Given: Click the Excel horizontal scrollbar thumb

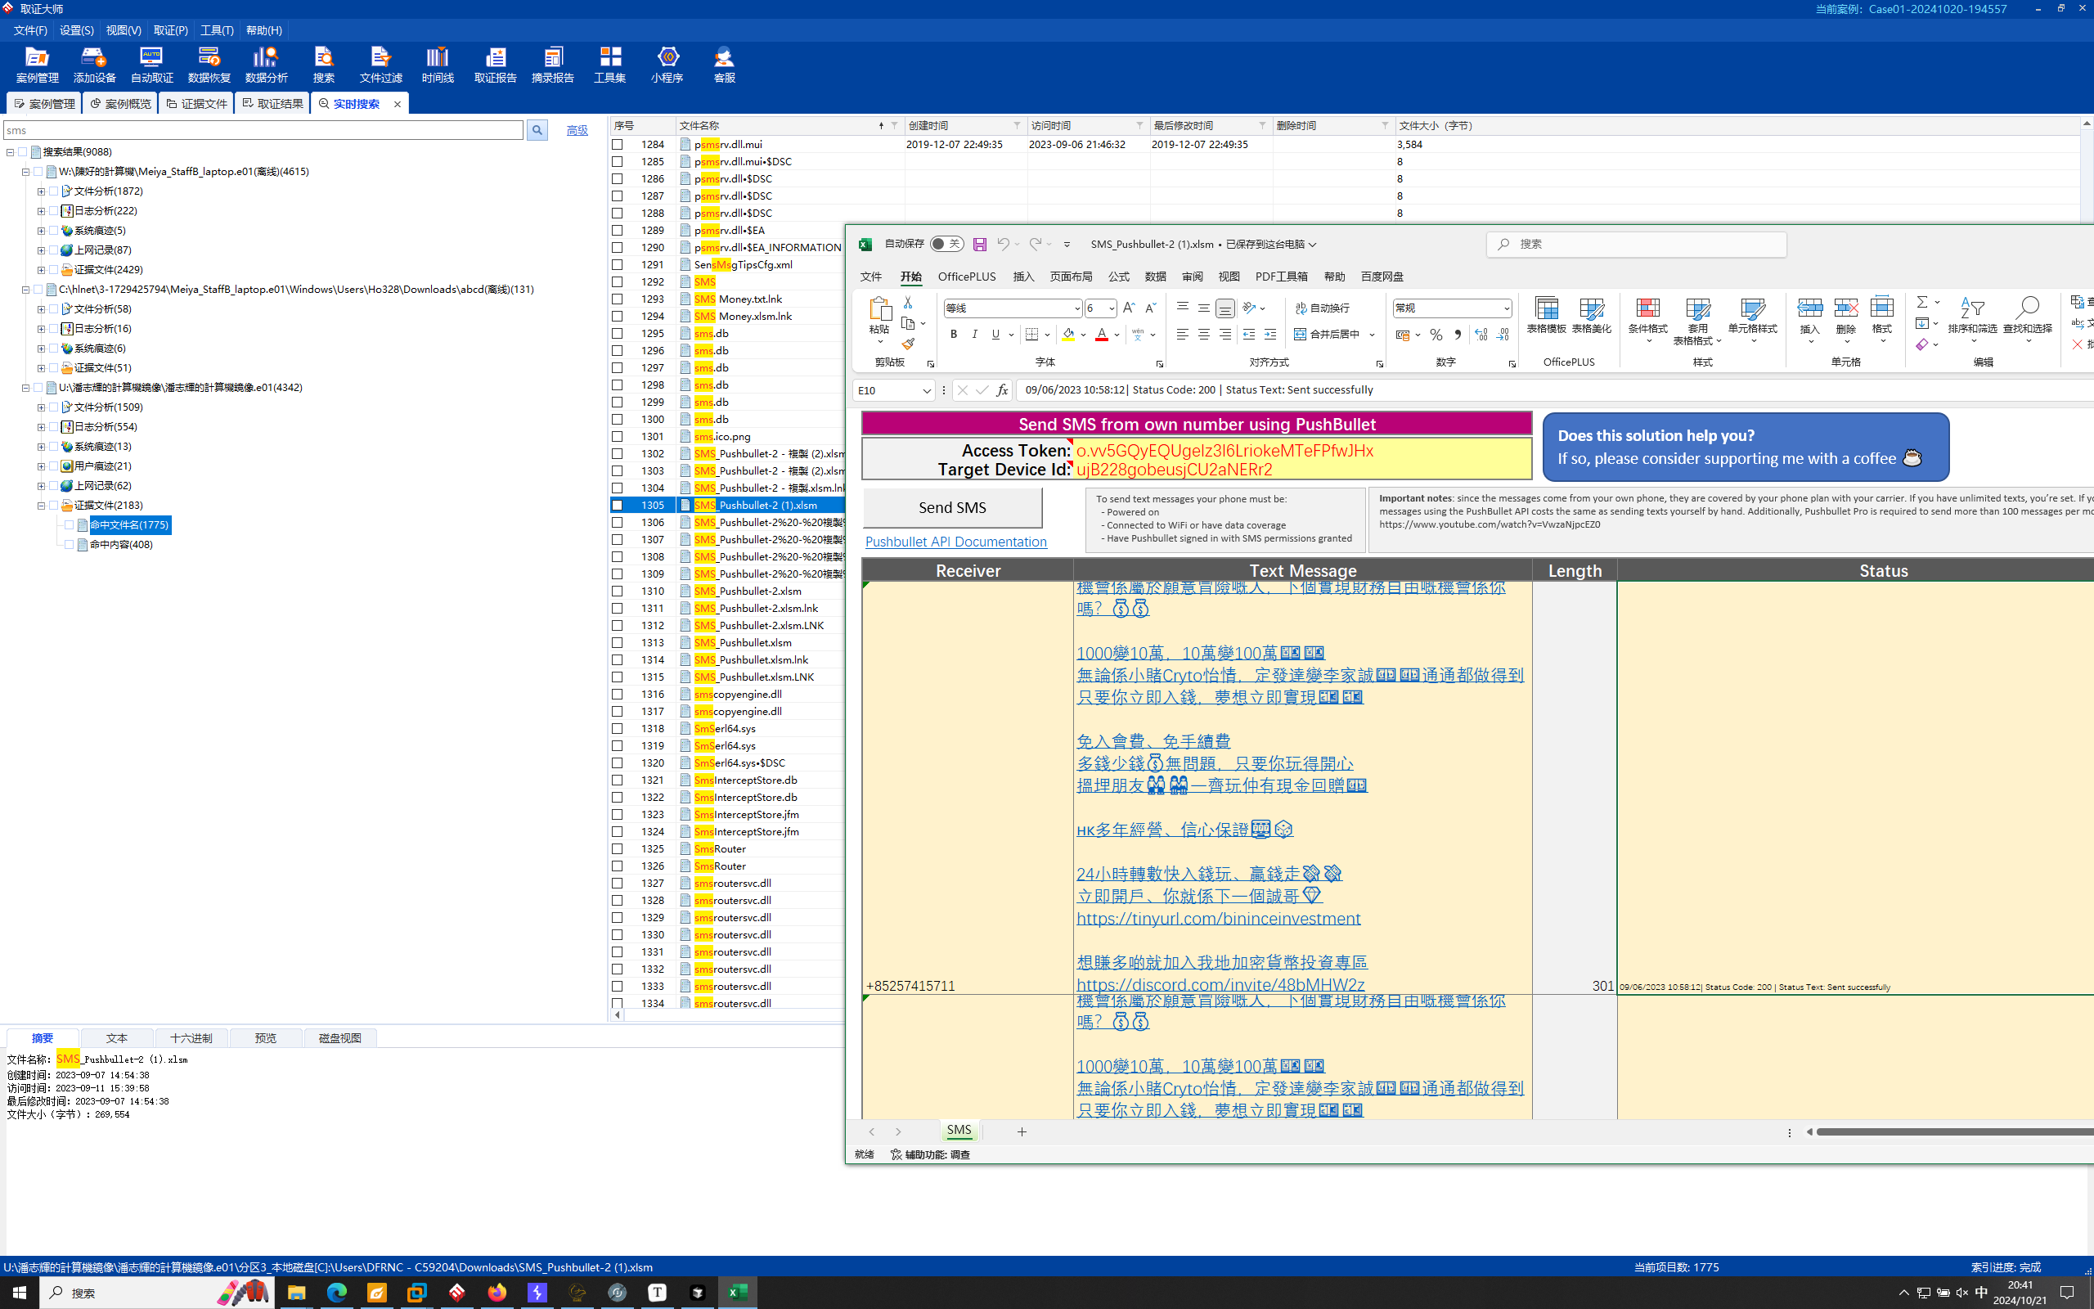Looking at the screenshot, I should click(x=1954, y=1132).
